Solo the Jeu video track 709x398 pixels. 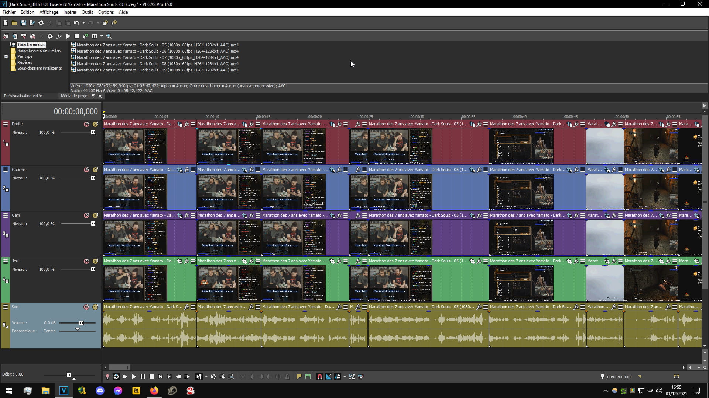(95, 261)
